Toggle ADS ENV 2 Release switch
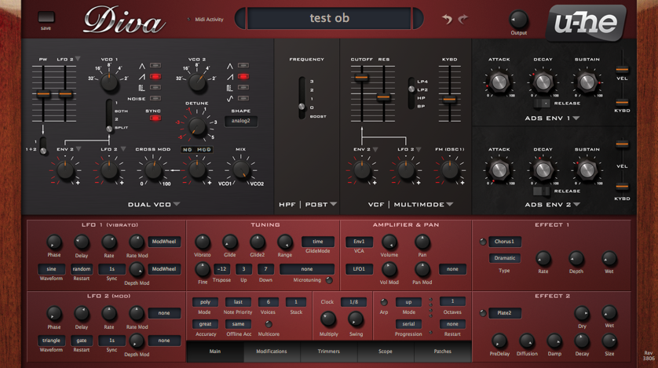 (x=542, y=191)
